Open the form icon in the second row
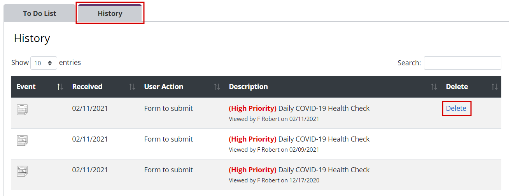 click(22, 140)
